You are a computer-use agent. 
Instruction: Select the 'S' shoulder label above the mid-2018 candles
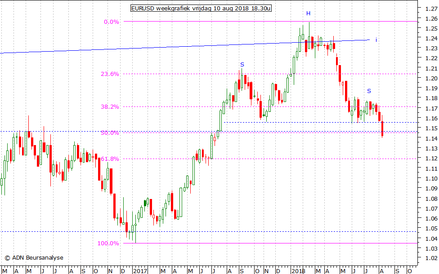click(x=369, y=91)
